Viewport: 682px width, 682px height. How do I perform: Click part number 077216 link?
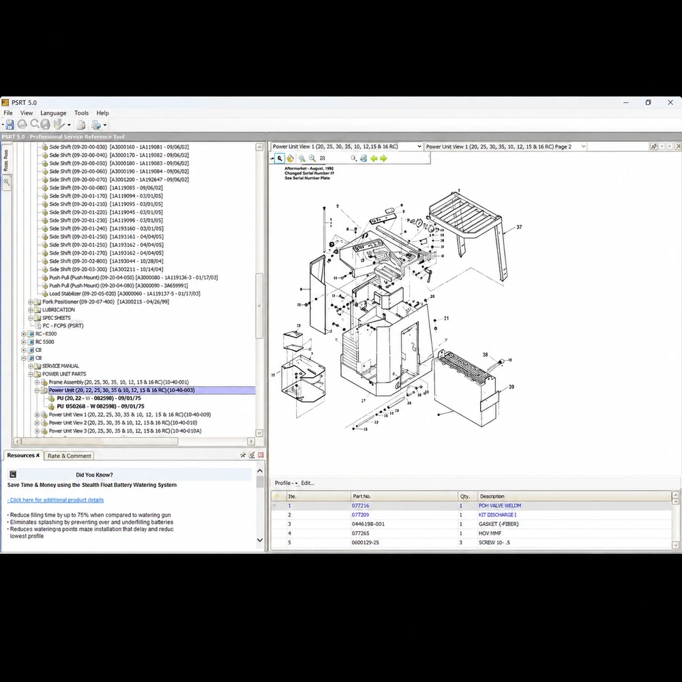point(360,506)
